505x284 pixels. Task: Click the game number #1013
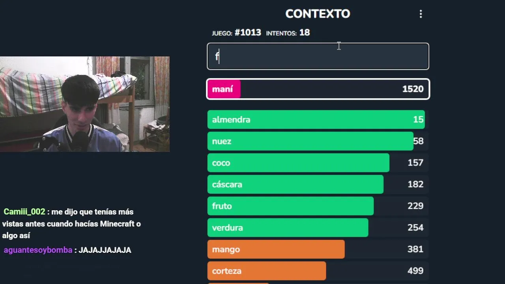coord(248,33)
